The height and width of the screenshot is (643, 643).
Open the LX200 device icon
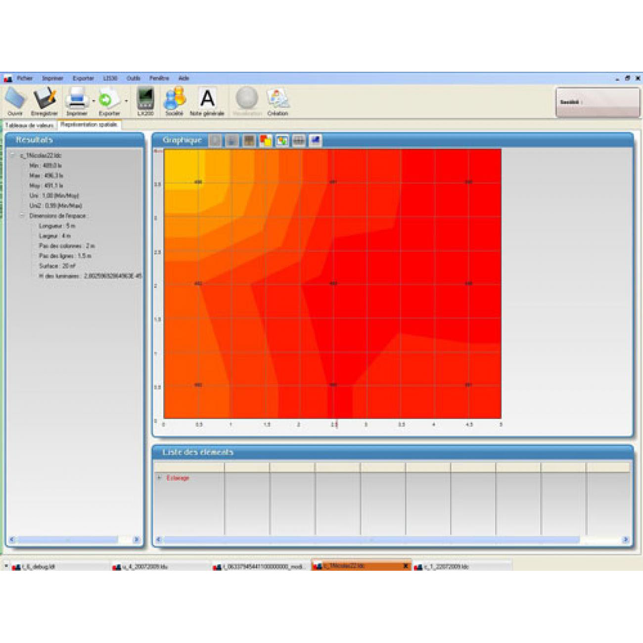point(144,99)
